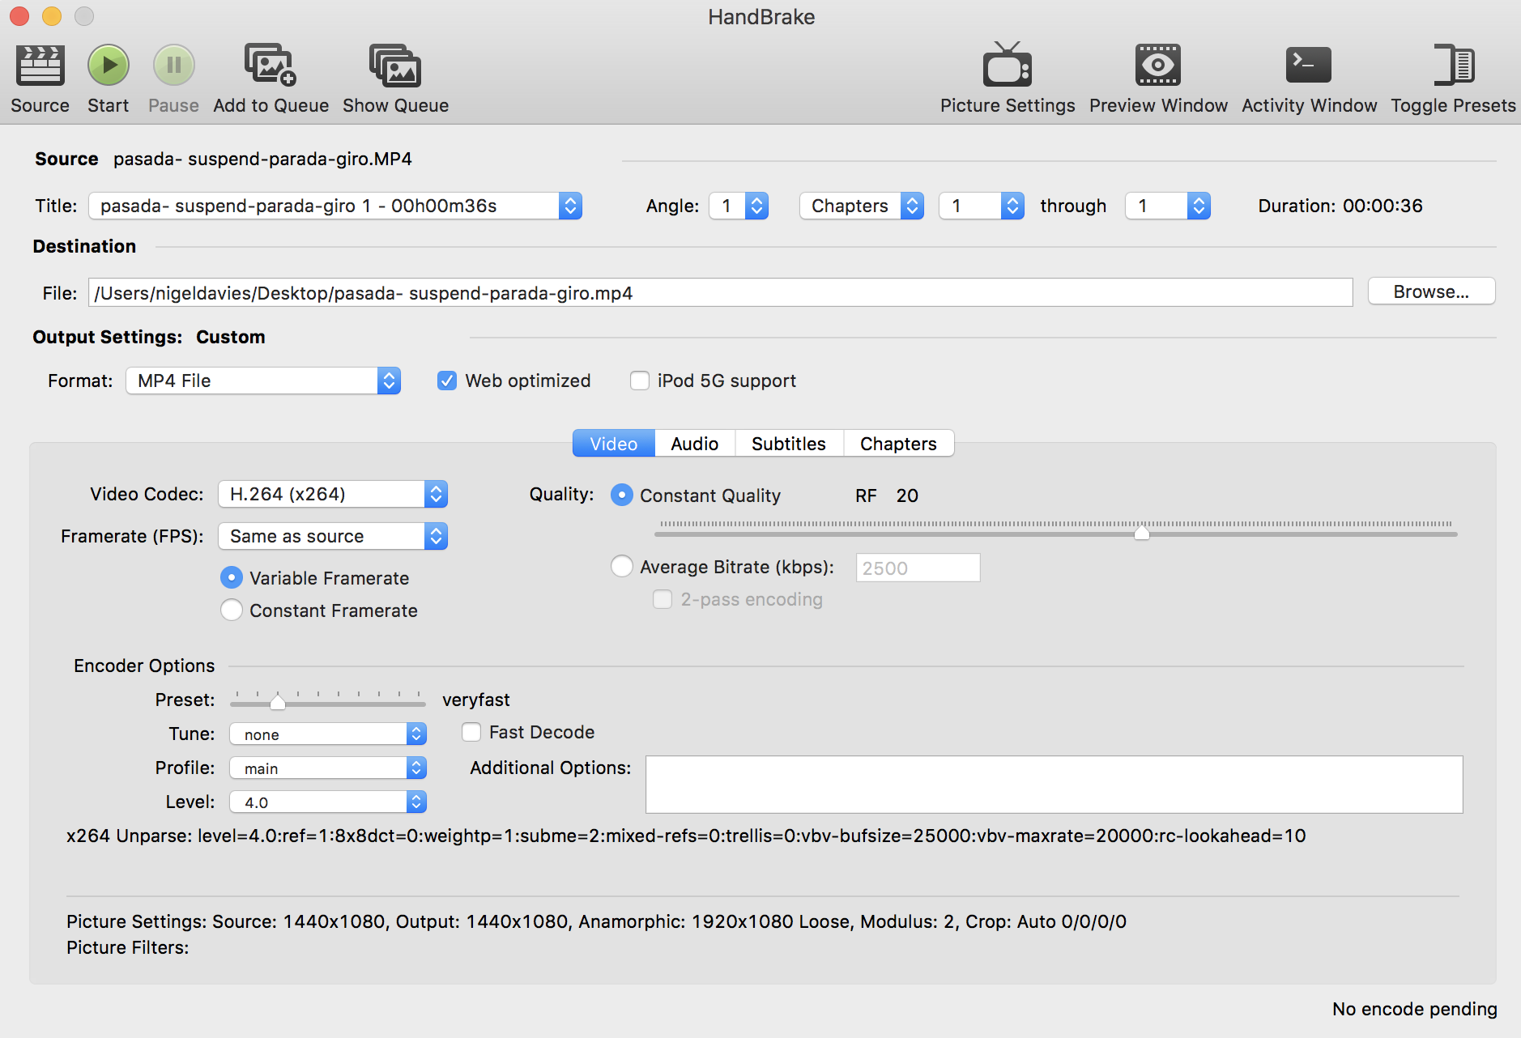Open the Angle dropdown

coord(739,206)
